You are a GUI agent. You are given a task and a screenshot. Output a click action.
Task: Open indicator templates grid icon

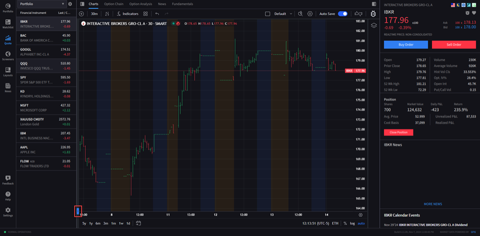(145, 14)
